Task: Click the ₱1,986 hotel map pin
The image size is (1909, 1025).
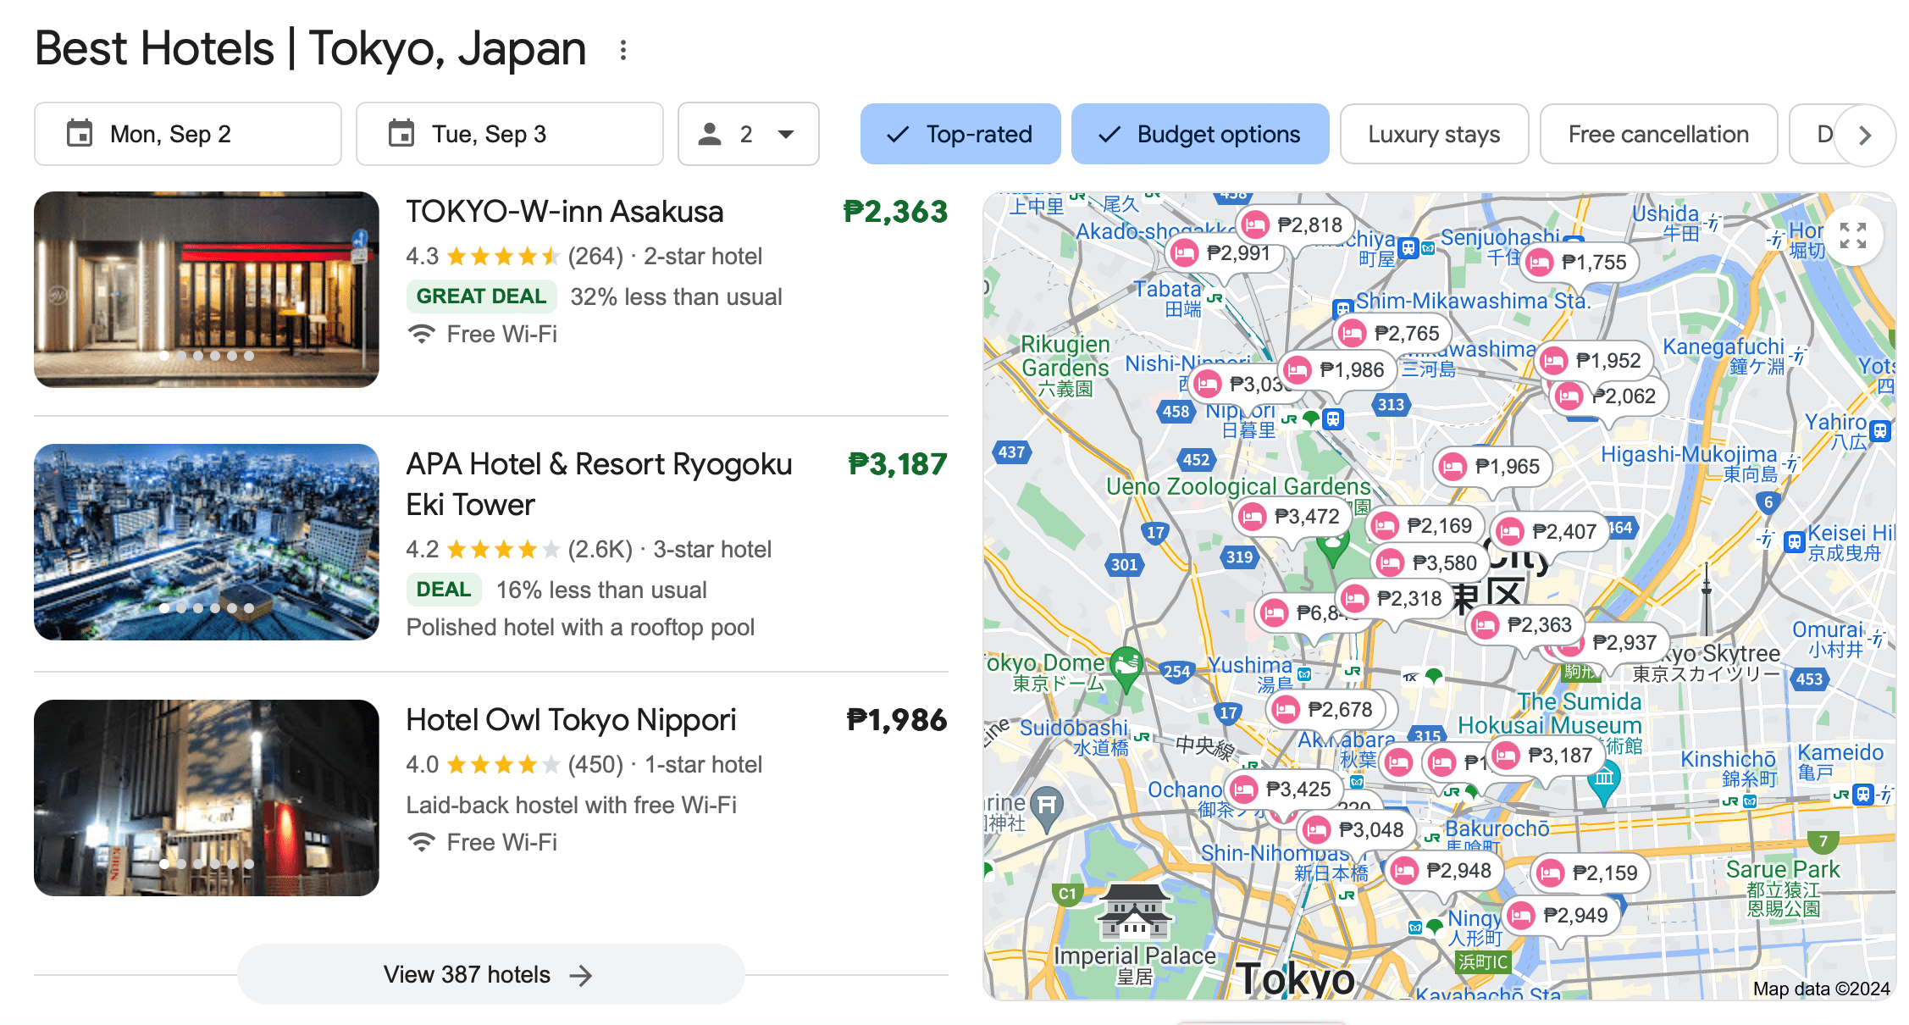Action: [x=1336, y=370]
